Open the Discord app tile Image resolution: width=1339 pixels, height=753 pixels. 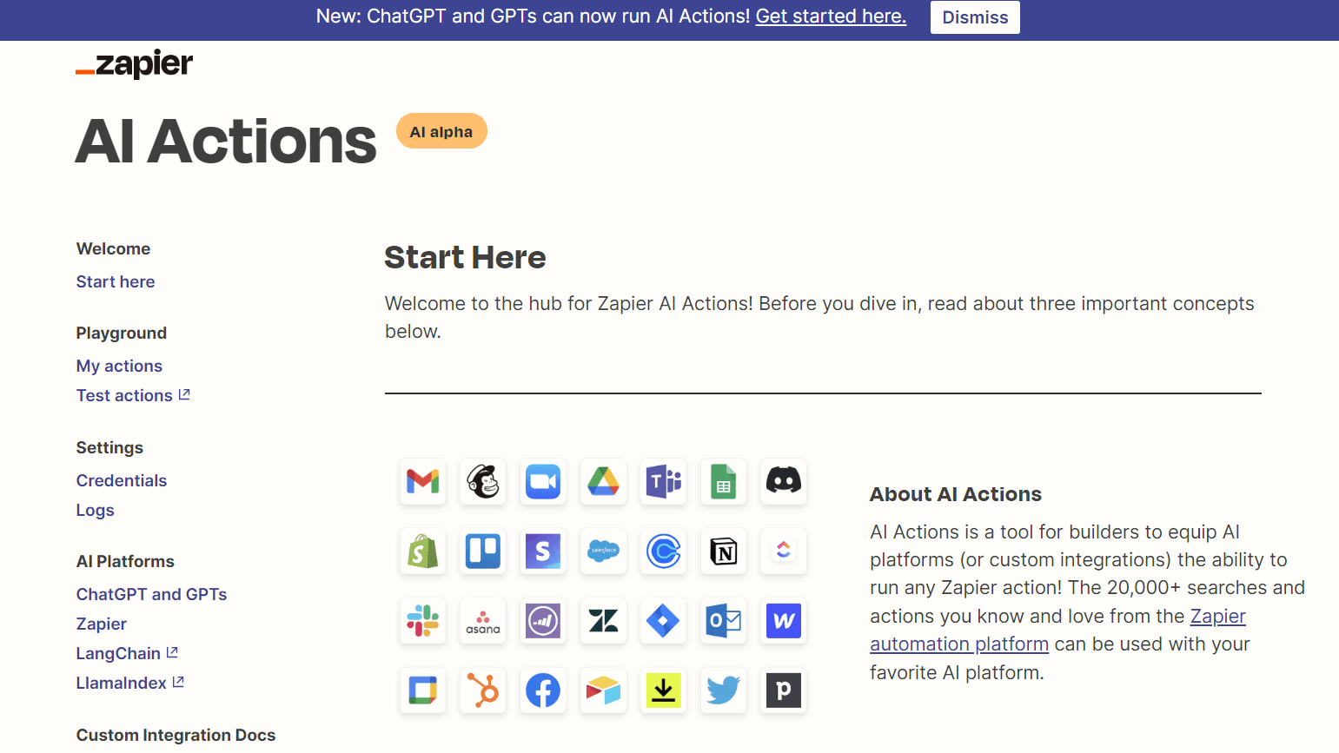[x=783, y=482]
